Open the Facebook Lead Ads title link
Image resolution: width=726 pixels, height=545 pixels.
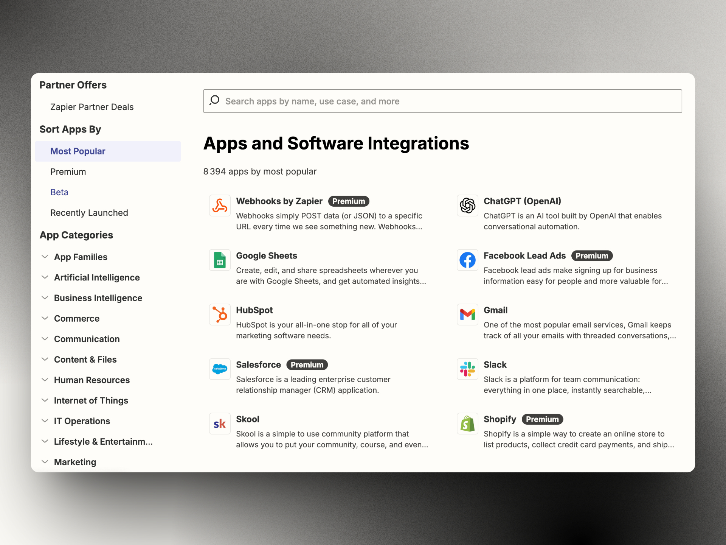coord(524,255)
